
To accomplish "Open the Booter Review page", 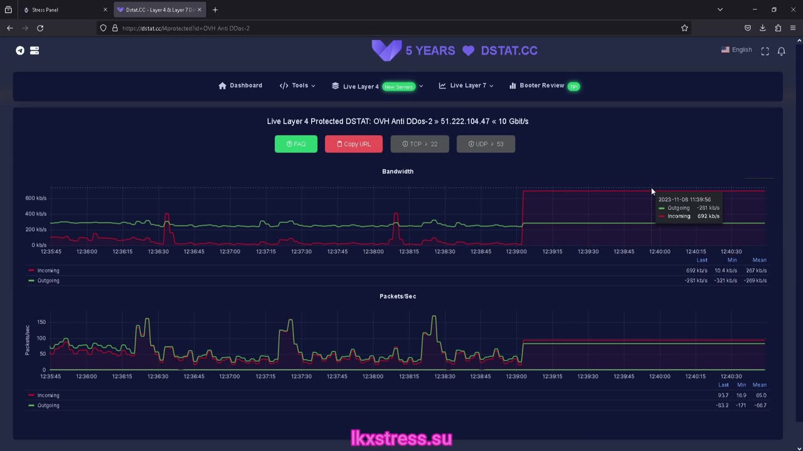I will click(545, 86).
